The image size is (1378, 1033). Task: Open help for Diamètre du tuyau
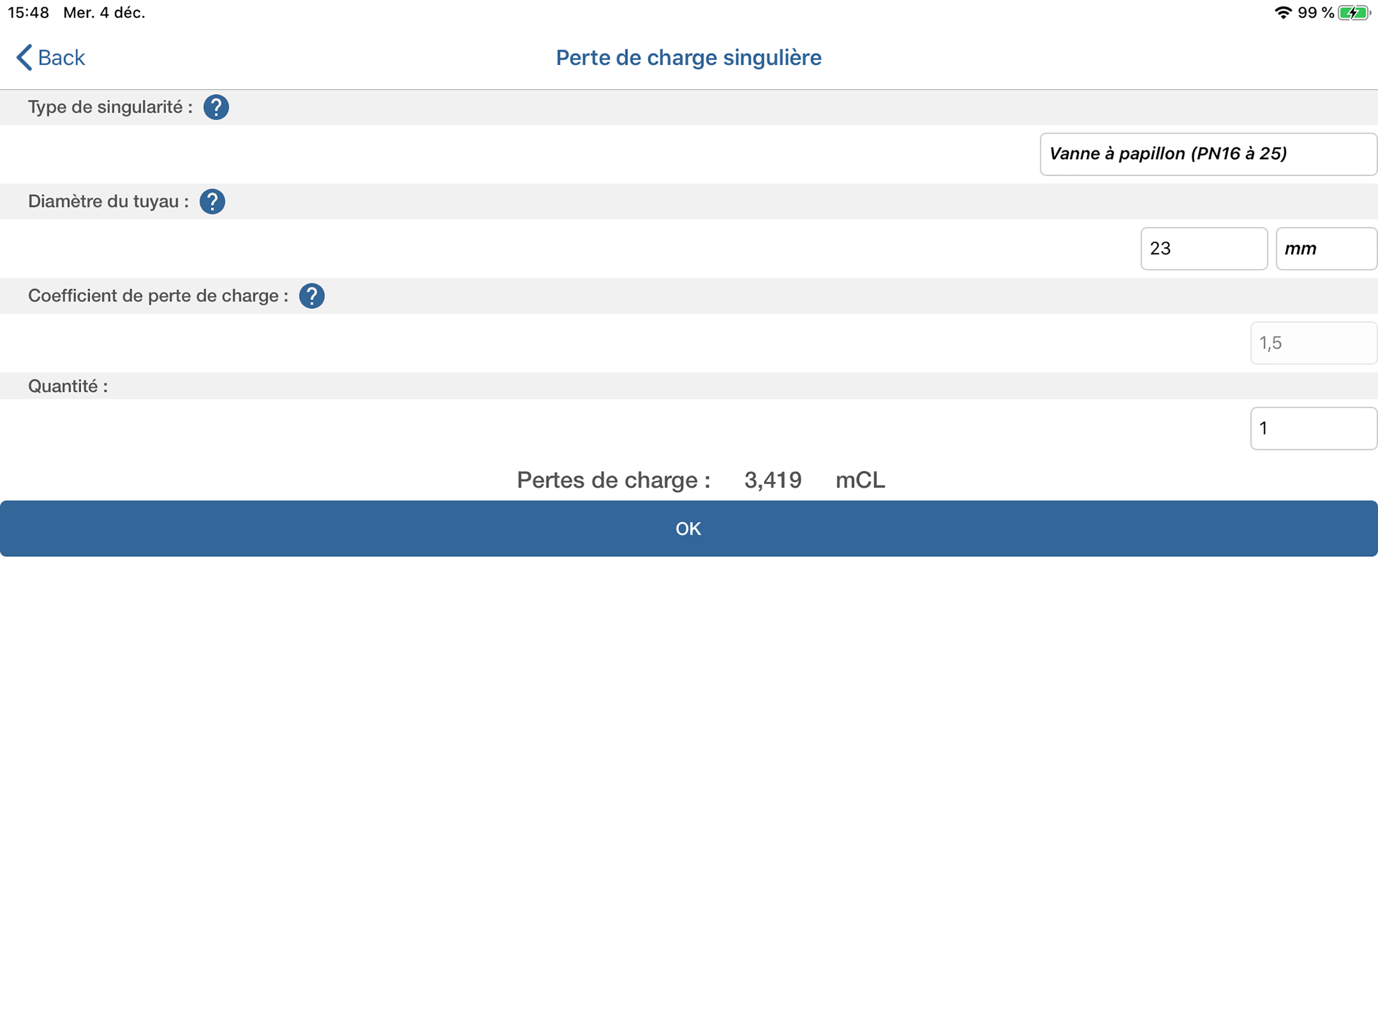coord(212,201)
